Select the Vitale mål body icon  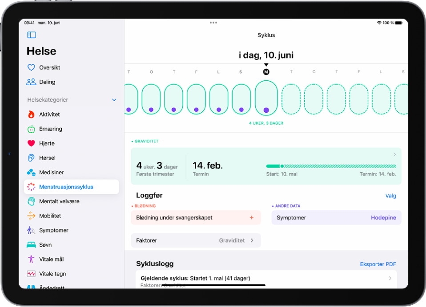(x=31, y=260)
